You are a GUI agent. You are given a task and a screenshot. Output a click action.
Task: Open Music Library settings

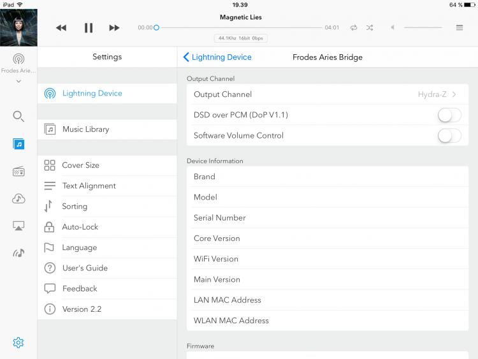(x=107, y=129)
